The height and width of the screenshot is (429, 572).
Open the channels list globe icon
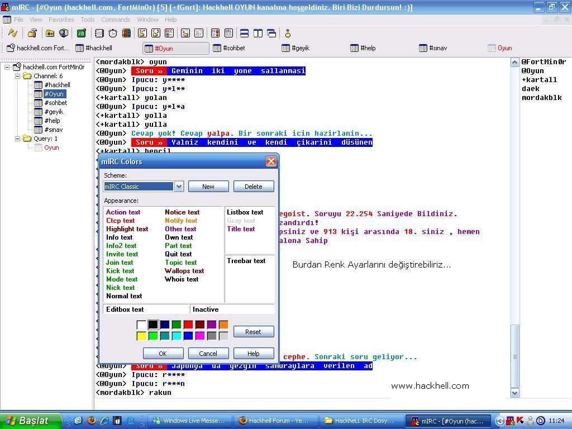(64, 33)
